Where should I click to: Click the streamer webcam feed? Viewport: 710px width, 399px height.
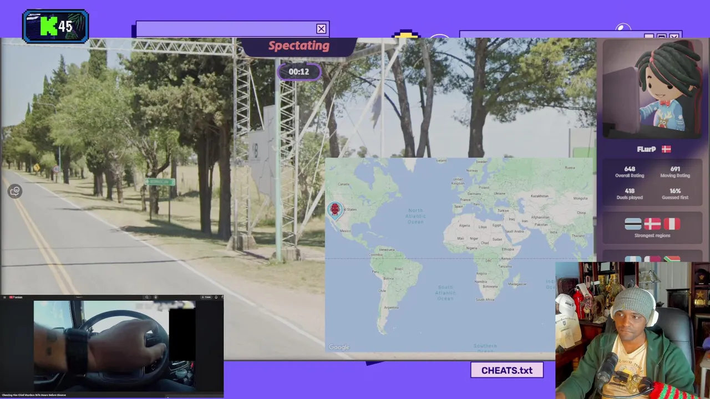click(x=632, y=330)
